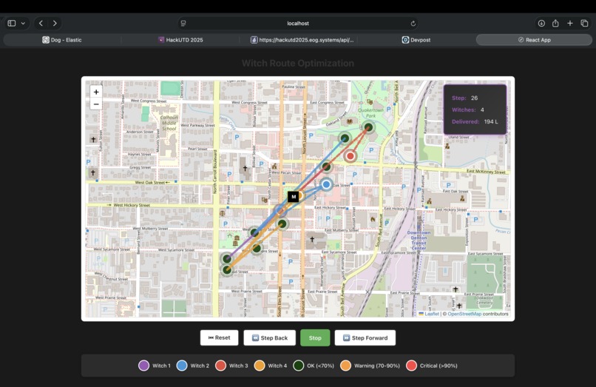Screen dimensions: 596x387
Task: Switch to the Devpost tab
Action: click(416, 39)
